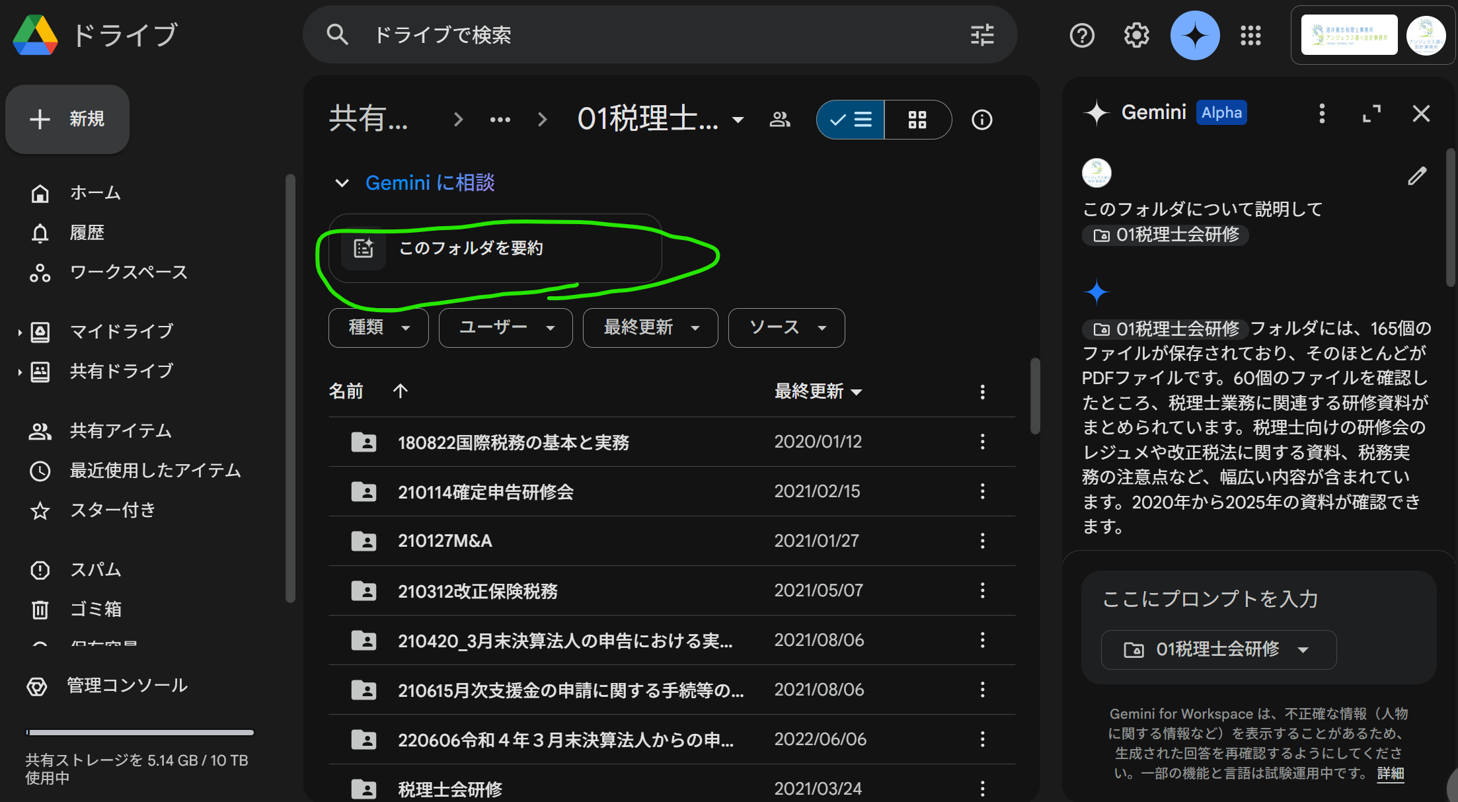Click the sidebar vertical scrollbar
Viewport: 1458px width, 802px height.
tap(289, 389)
